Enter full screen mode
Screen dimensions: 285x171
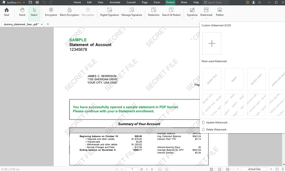pos(277,169)
